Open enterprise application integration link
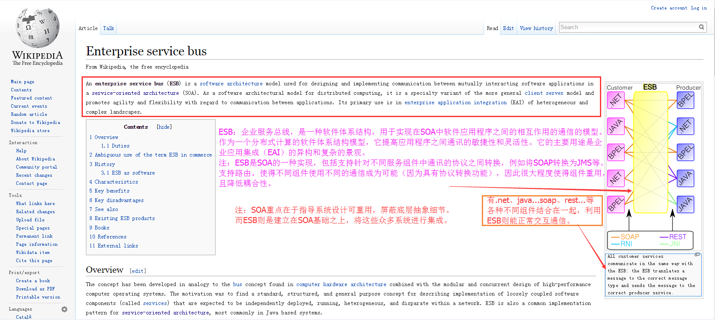The image size is (715, 320). tap(456, 103)
